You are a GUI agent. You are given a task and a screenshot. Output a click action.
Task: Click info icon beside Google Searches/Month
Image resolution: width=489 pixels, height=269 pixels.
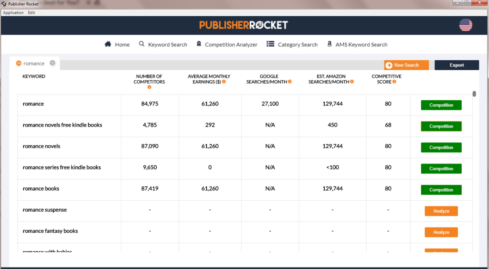tap(290, 82)
